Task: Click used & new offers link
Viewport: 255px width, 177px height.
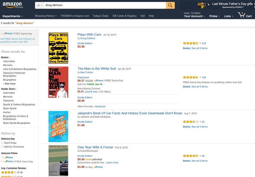Action: click(91, 92)
